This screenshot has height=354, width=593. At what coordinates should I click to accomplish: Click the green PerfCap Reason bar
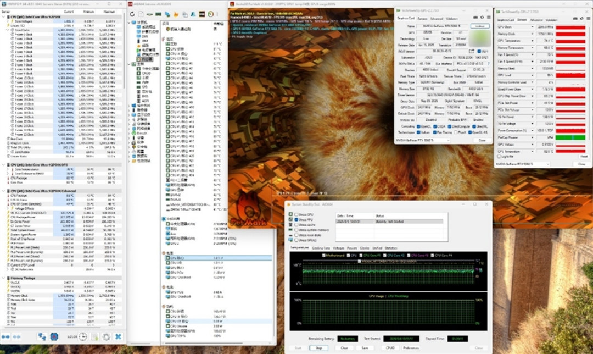point(570,137)
